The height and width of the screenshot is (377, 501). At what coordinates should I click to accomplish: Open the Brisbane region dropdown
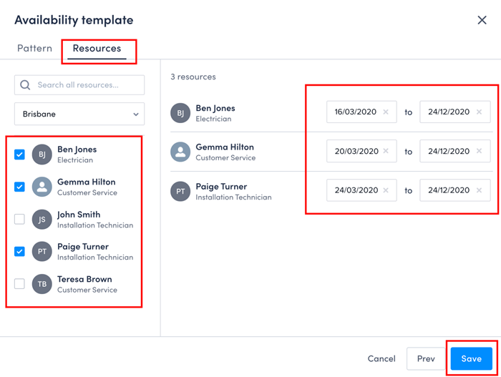click(79, 114)
